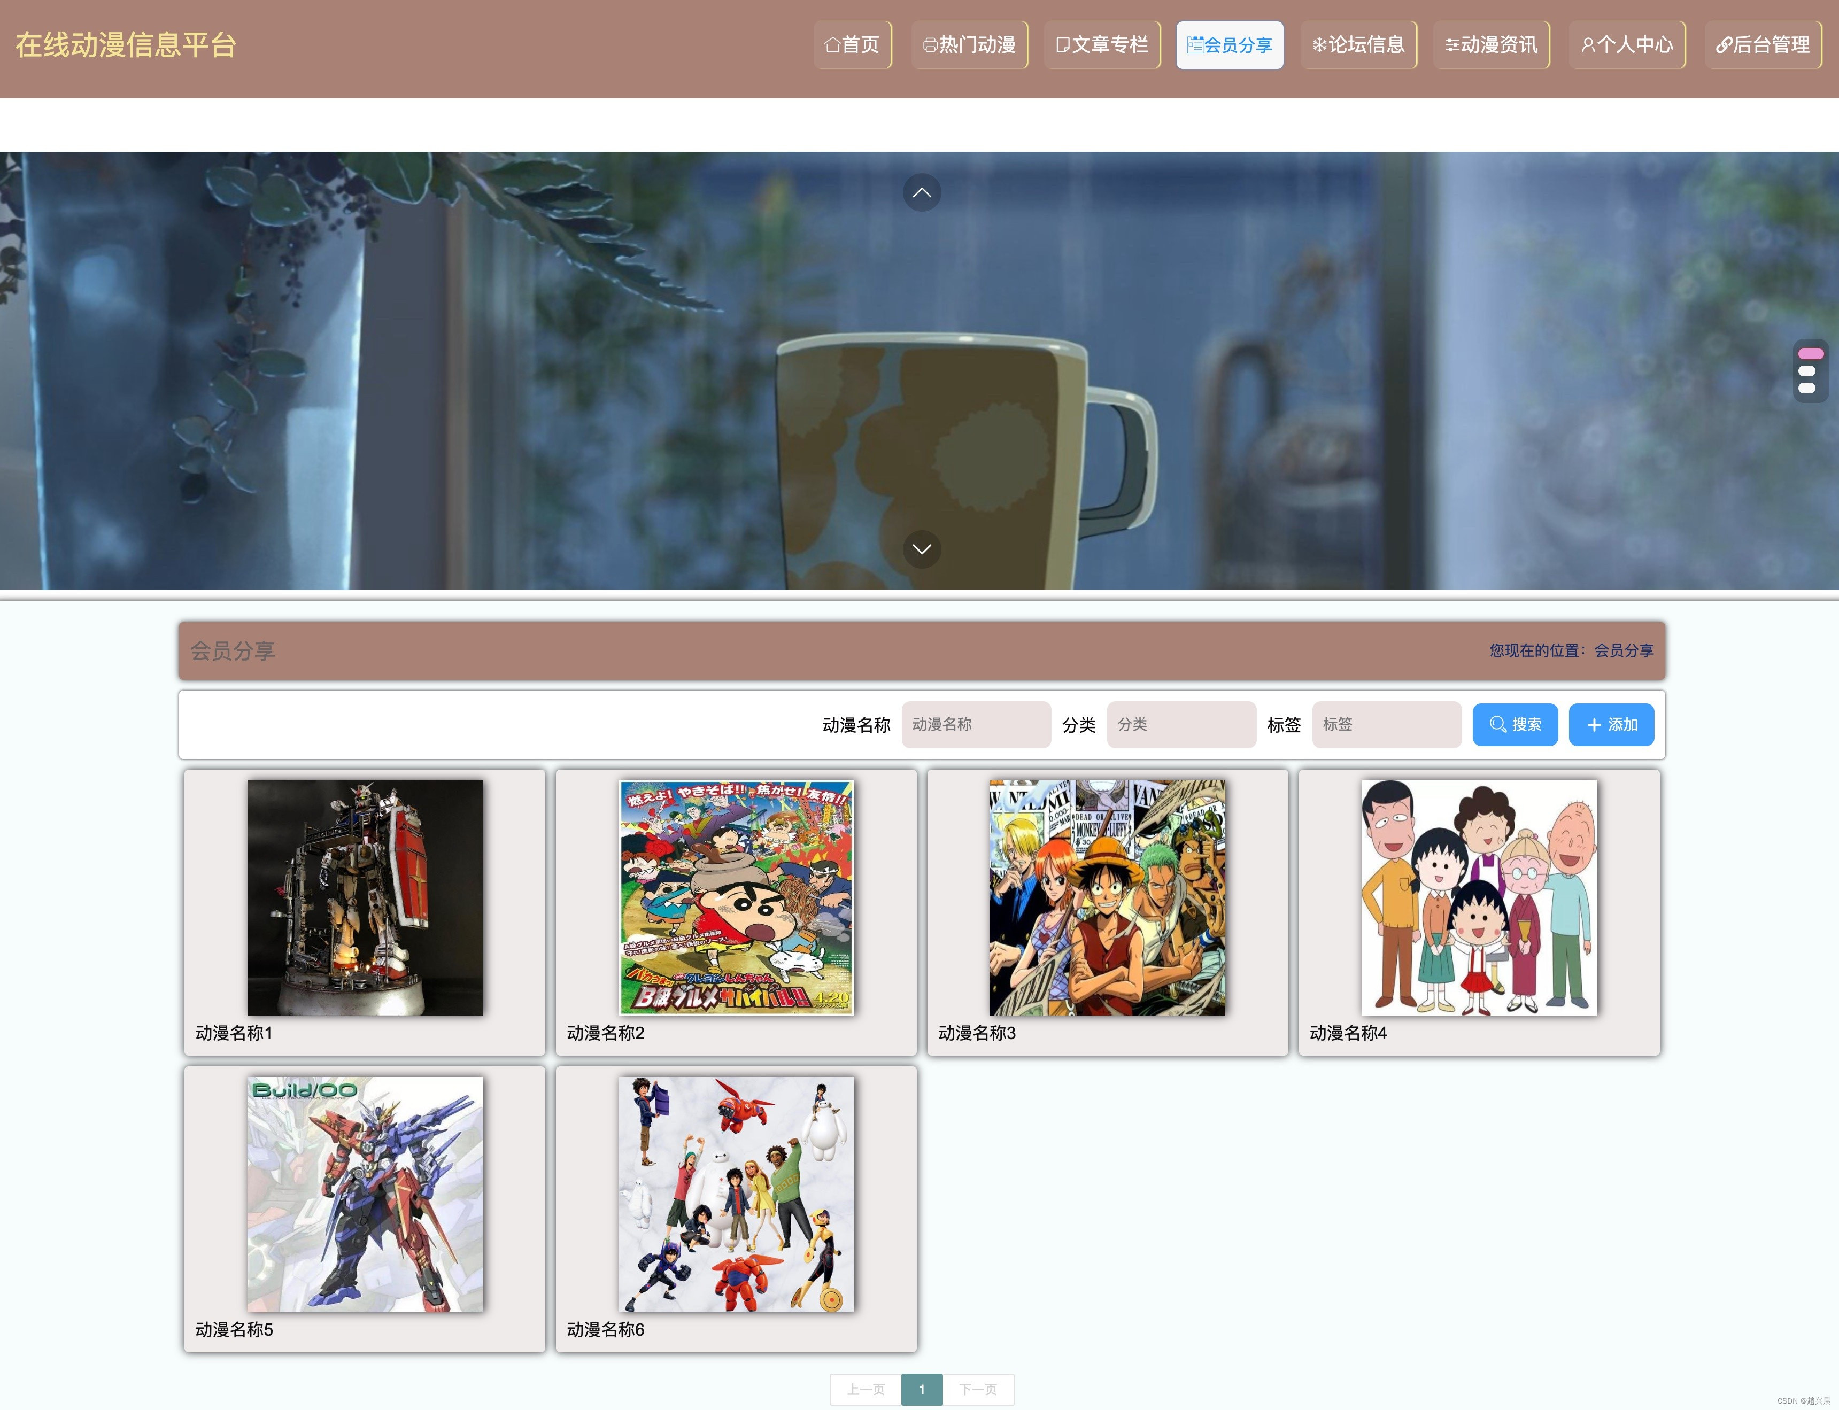
Task: Open the 首页 home nav item
Action: [852, 44]
